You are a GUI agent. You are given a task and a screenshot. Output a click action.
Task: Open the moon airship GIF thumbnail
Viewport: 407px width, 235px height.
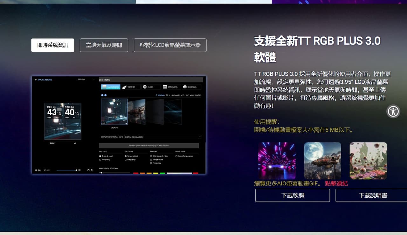(x=322, y=161)
